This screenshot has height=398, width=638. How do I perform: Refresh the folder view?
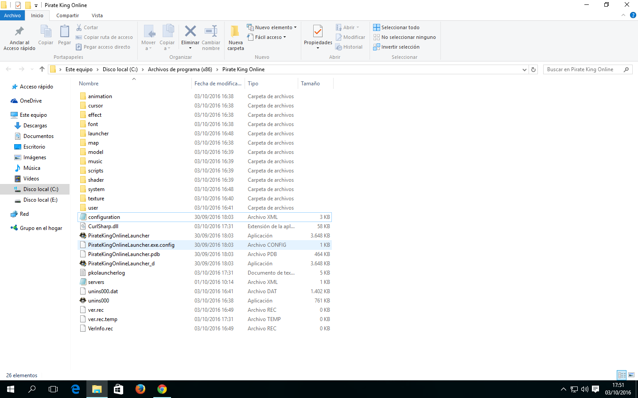pos(533,69)
